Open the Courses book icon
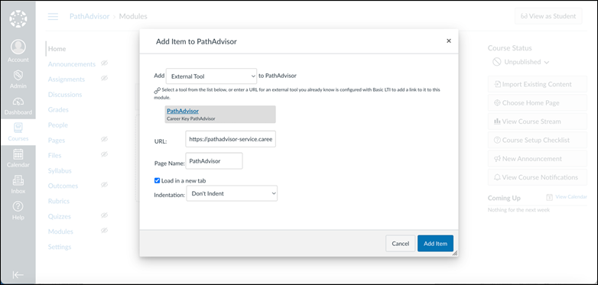Viewport: 598px width, 285px height. (x=18, y=128)
